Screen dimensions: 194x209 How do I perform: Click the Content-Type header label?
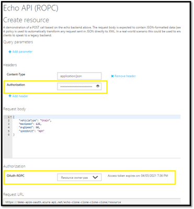(x=16, y=74)
